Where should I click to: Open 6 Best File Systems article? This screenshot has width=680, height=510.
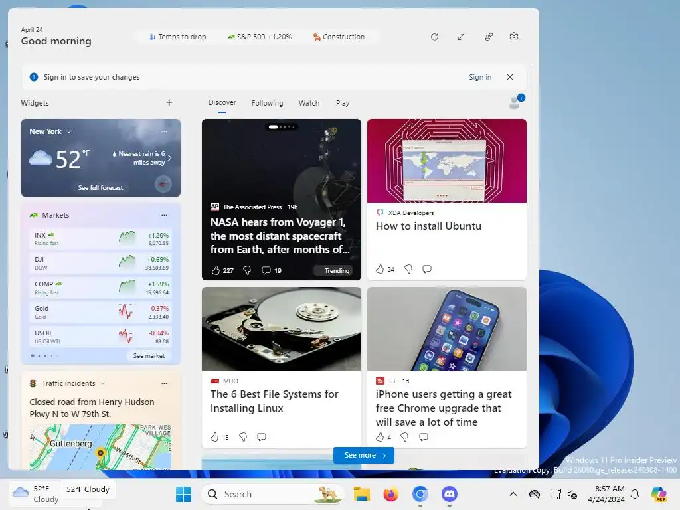pos(274,401)
